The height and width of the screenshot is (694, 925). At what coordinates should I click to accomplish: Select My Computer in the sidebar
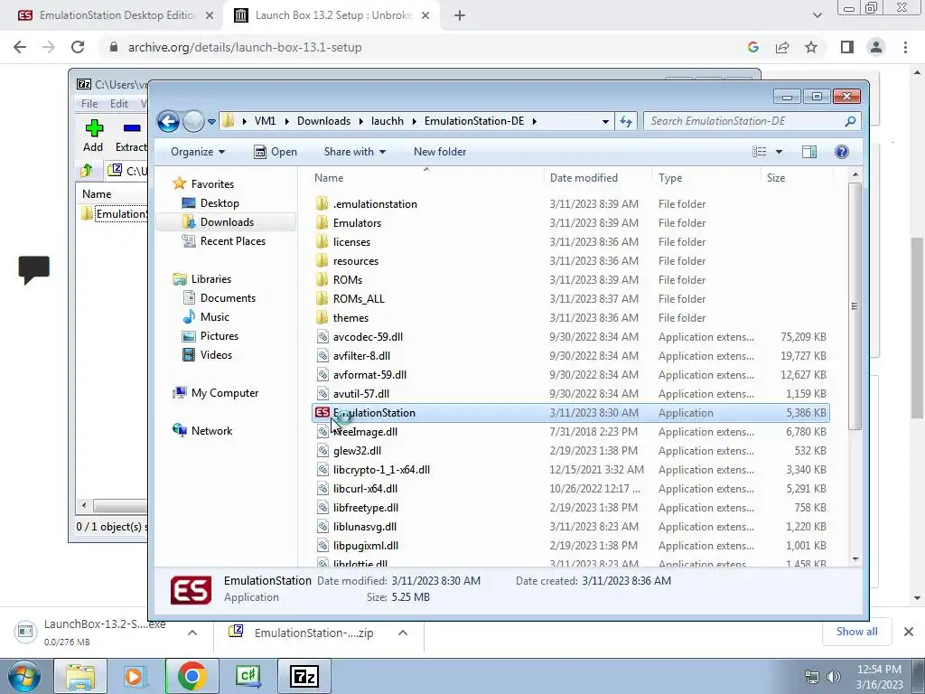[224, 393]
